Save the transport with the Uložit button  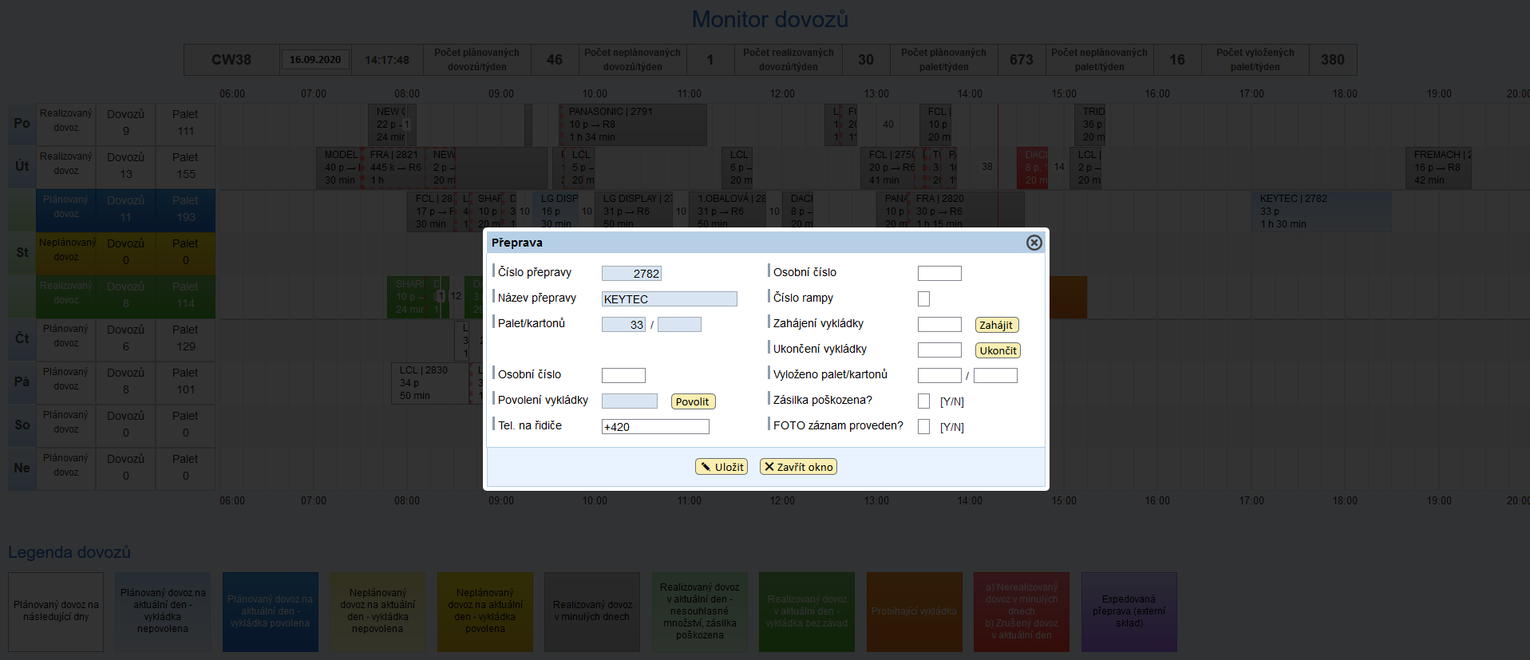coord(721,467)
